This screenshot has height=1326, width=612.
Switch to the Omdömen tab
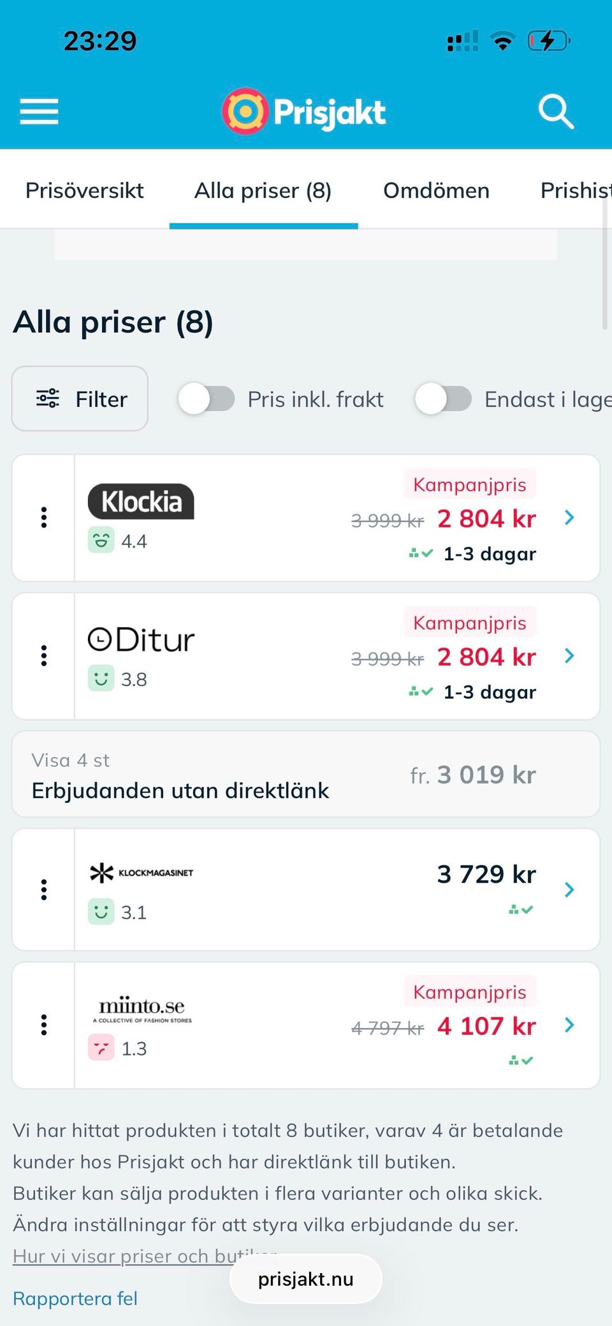coord(436,191)
